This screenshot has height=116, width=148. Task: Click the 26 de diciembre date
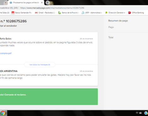click(x=86, y=39)
